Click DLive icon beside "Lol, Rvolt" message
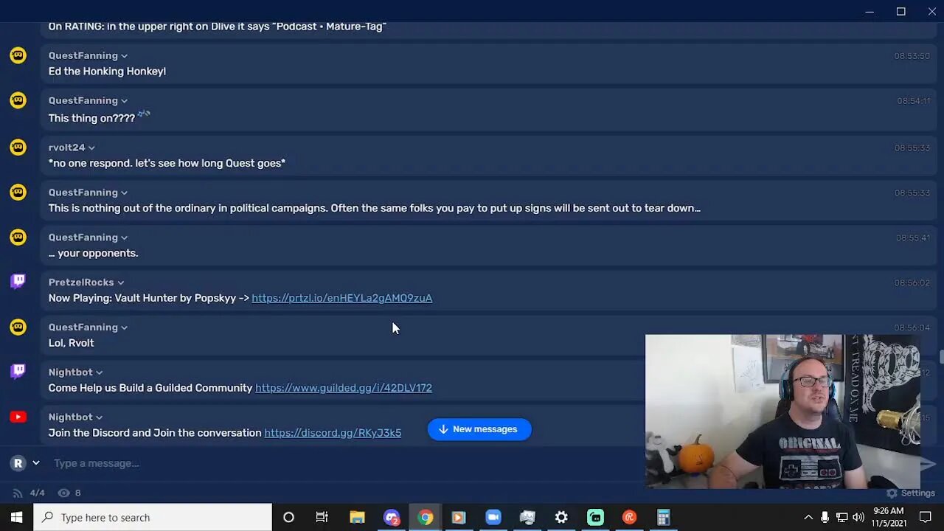Viewport: 944px width, 531px height. (x=18, y=327)
